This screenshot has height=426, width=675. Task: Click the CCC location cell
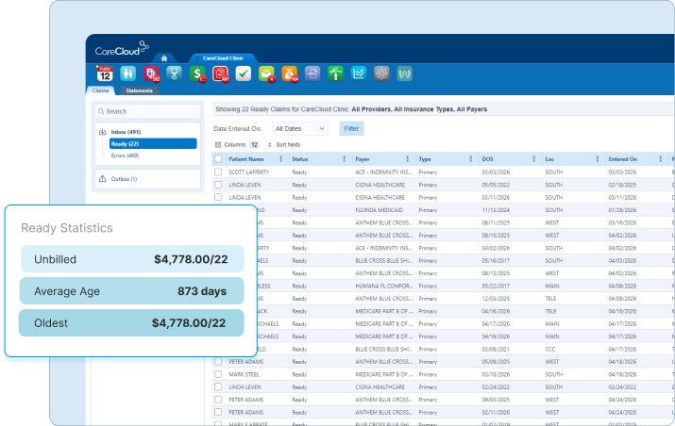(550, 349)
